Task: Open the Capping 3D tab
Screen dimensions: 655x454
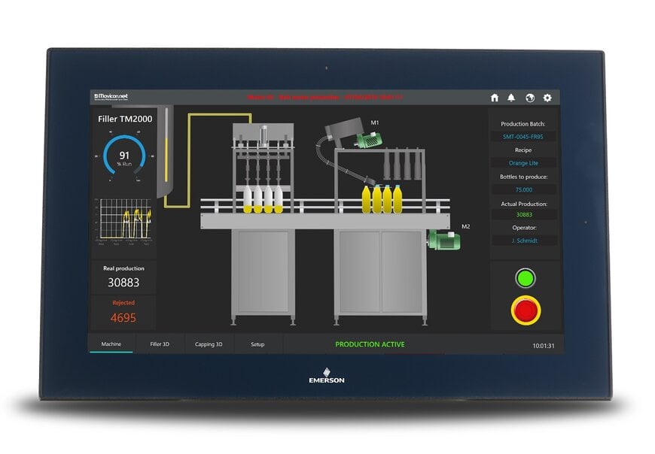Action: (x=209, y=344)
